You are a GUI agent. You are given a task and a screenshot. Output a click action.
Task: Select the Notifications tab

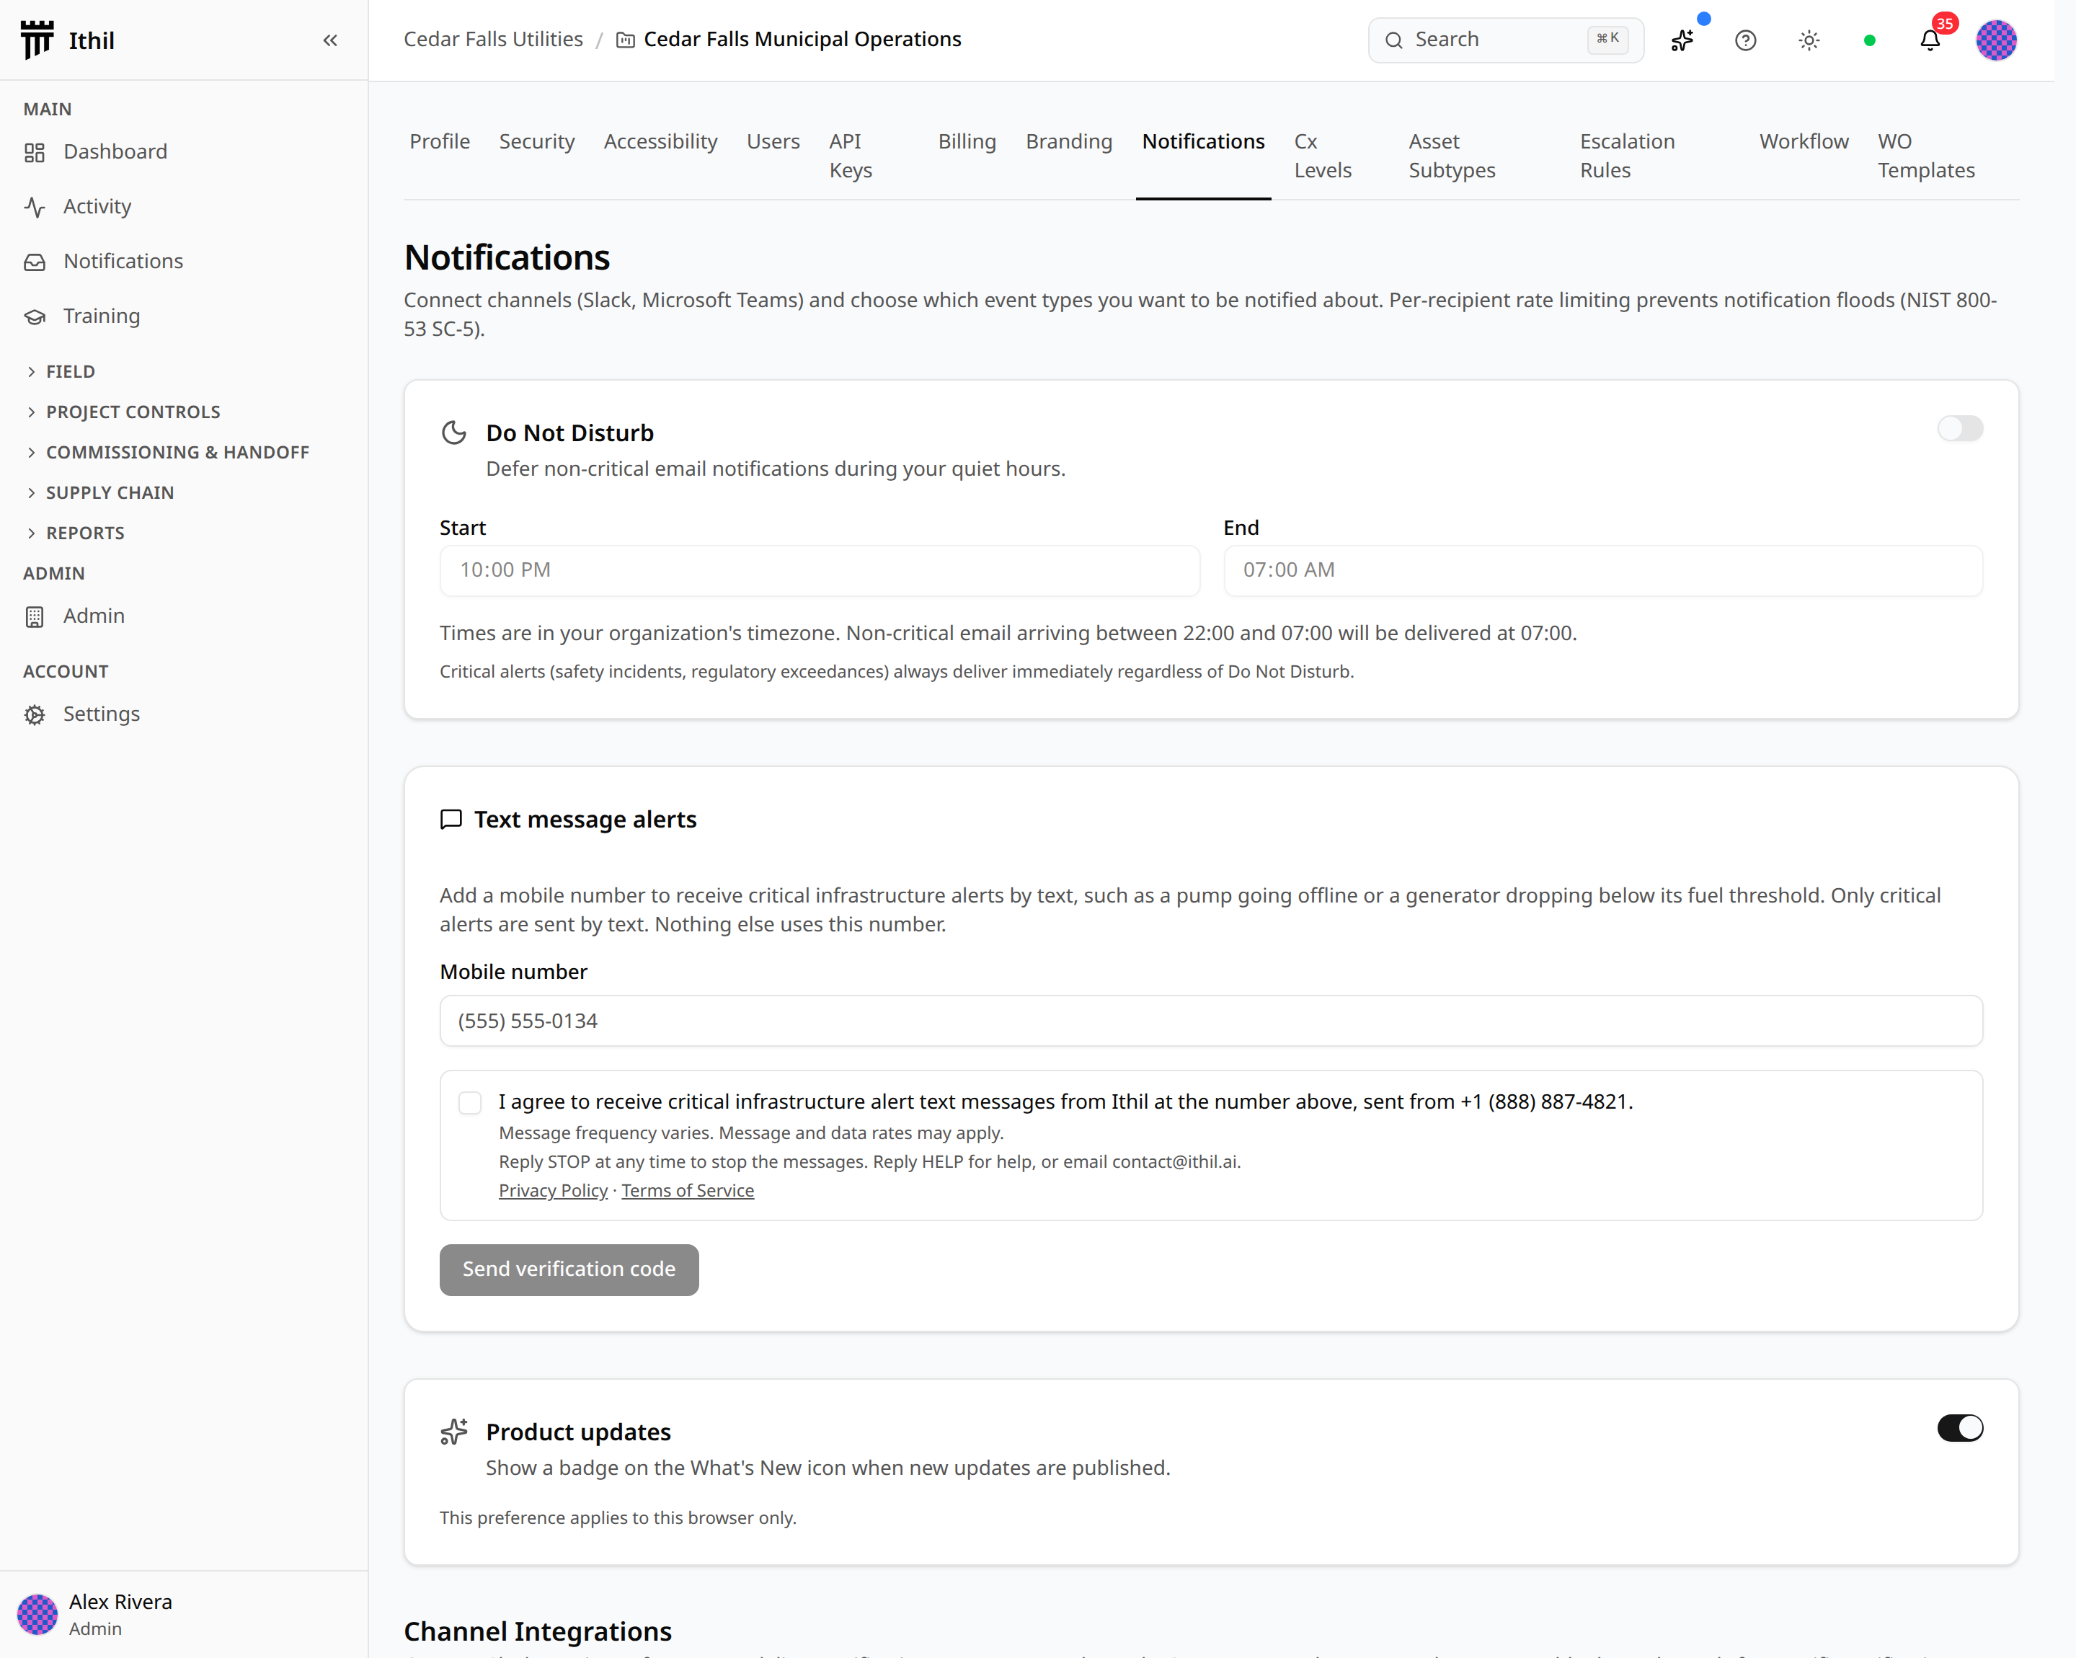pyautogui.click(x=1204, y=141)
